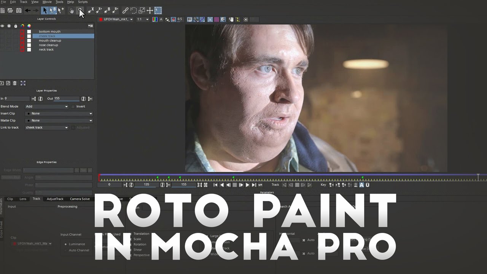Image resolution: width=487 pixels, height=274 pixels.
Task: Redo with the right arrow toolbar icon
Action: pos(36,11)
